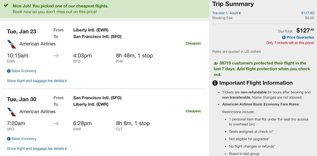Click info icon beside first Basic Economy
Image resolution: width=317 pixels, height=156 pixels.
pos(9,71)
